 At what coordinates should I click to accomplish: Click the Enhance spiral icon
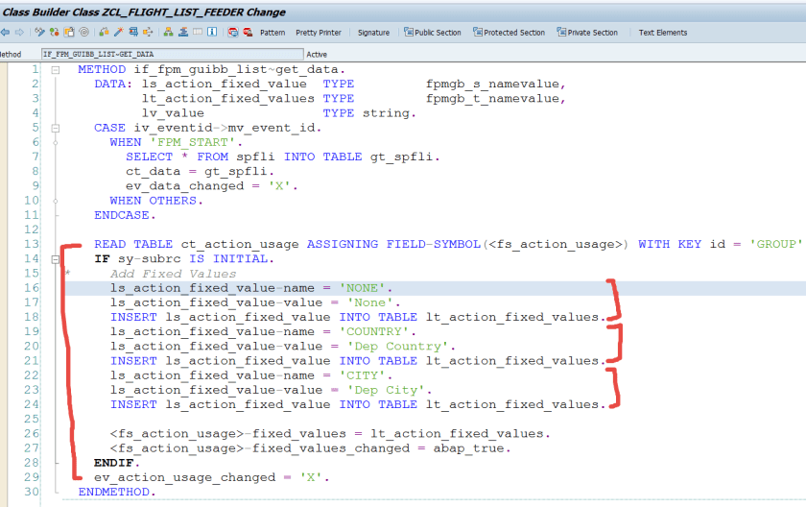(83, 32)
